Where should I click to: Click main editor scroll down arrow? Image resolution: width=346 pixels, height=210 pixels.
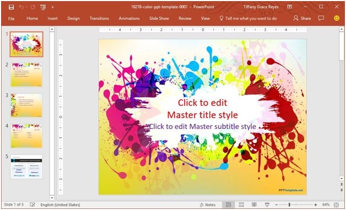tap(342, 179)
